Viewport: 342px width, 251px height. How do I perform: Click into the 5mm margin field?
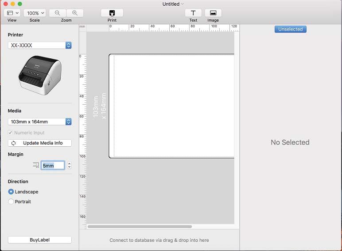(x=53, y=166)
